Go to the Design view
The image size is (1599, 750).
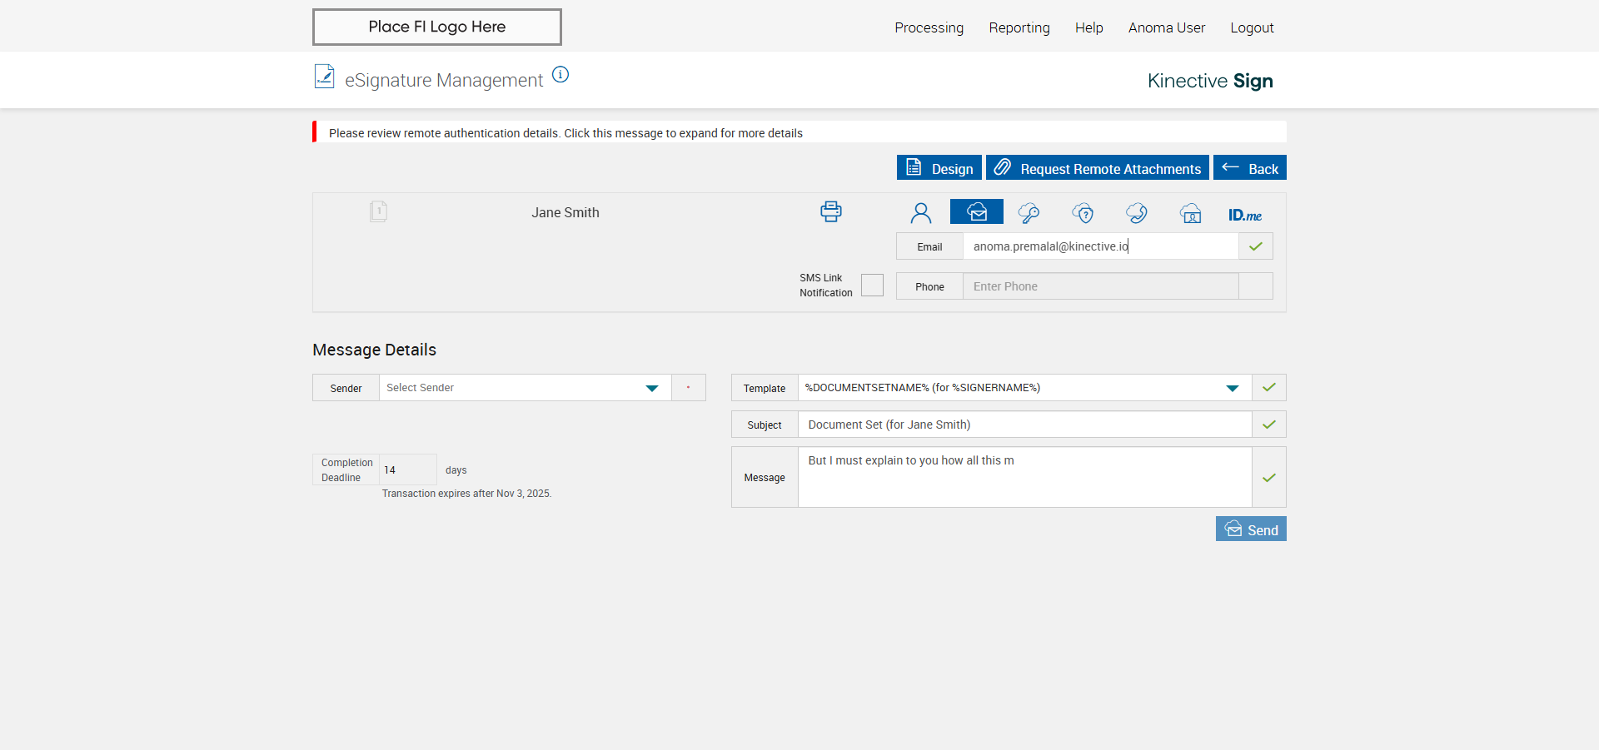click(x=939, y=168)
